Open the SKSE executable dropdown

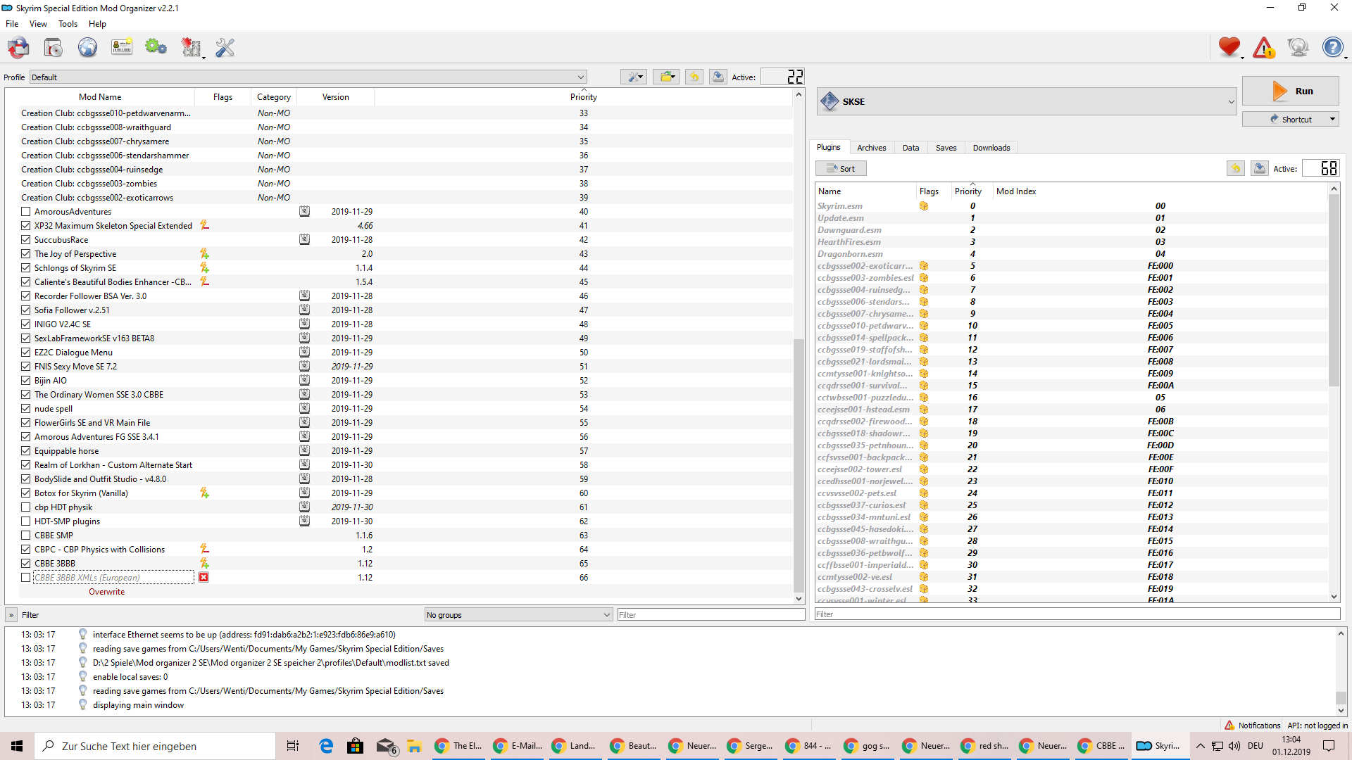[x=1027, y=101]
